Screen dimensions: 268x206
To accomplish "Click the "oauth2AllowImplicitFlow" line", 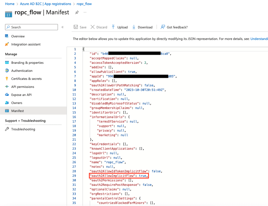I will coord(119,176).
